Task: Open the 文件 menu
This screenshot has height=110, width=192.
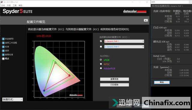Action: click(3, 5)
